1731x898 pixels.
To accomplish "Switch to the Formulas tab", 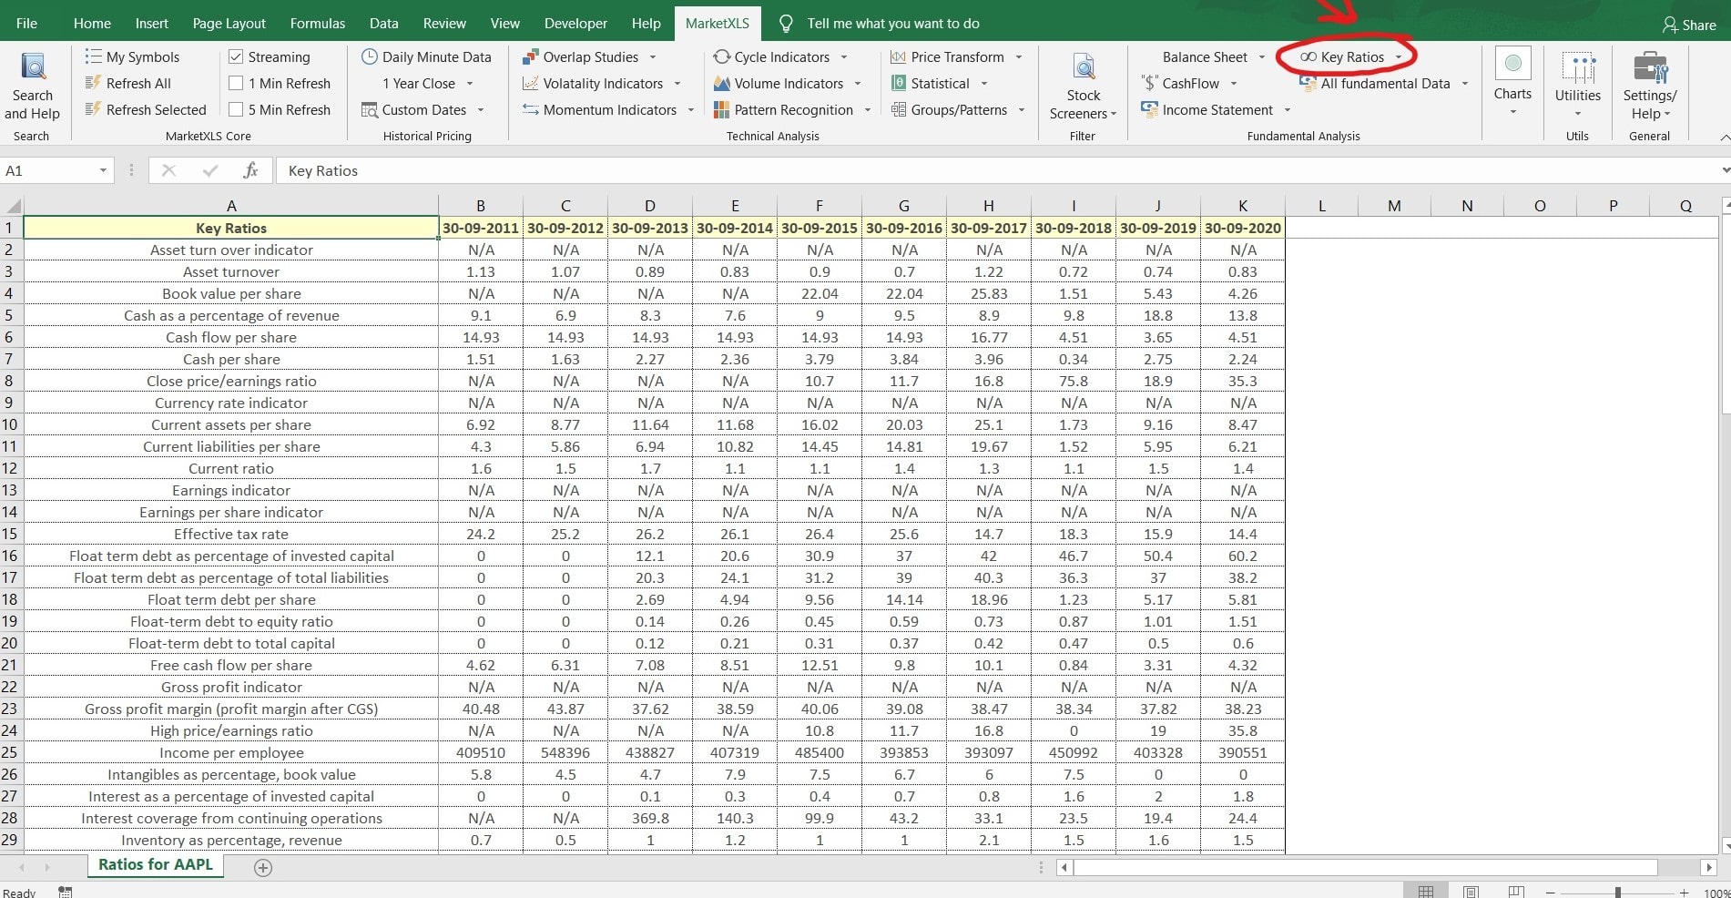I will tap(318, 24).
